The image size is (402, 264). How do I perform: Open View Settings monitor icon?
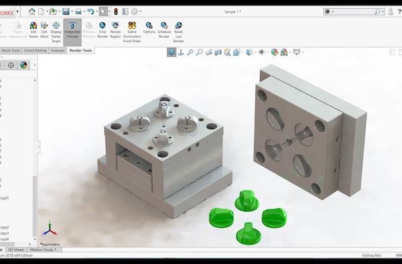pos(297,52)
